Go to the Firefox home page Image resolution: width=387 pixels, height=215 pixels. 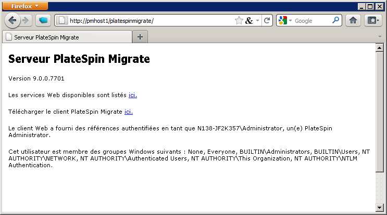click(353, 20)
